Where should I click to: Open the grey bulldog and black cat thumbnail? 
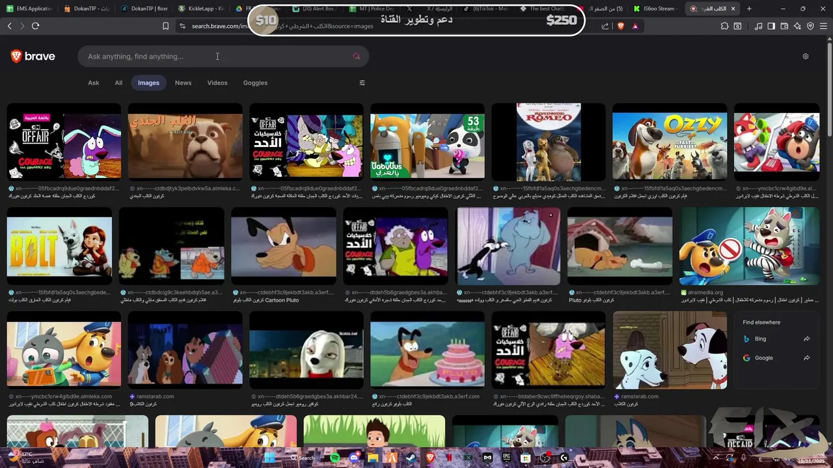pos(508,246)
